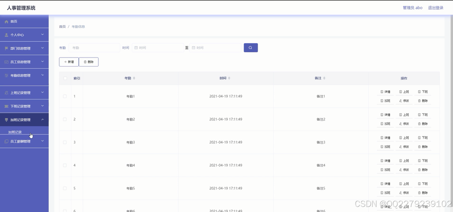
Task: Click the icon beside 考勤信息管理
Action: (6, 75)
